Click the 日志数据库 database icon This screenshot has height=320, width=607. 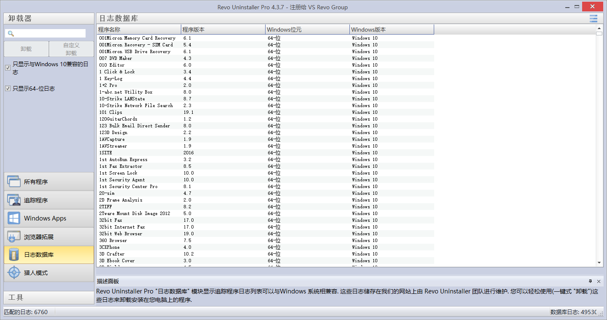pyautogui.click(x=14, y=255)
